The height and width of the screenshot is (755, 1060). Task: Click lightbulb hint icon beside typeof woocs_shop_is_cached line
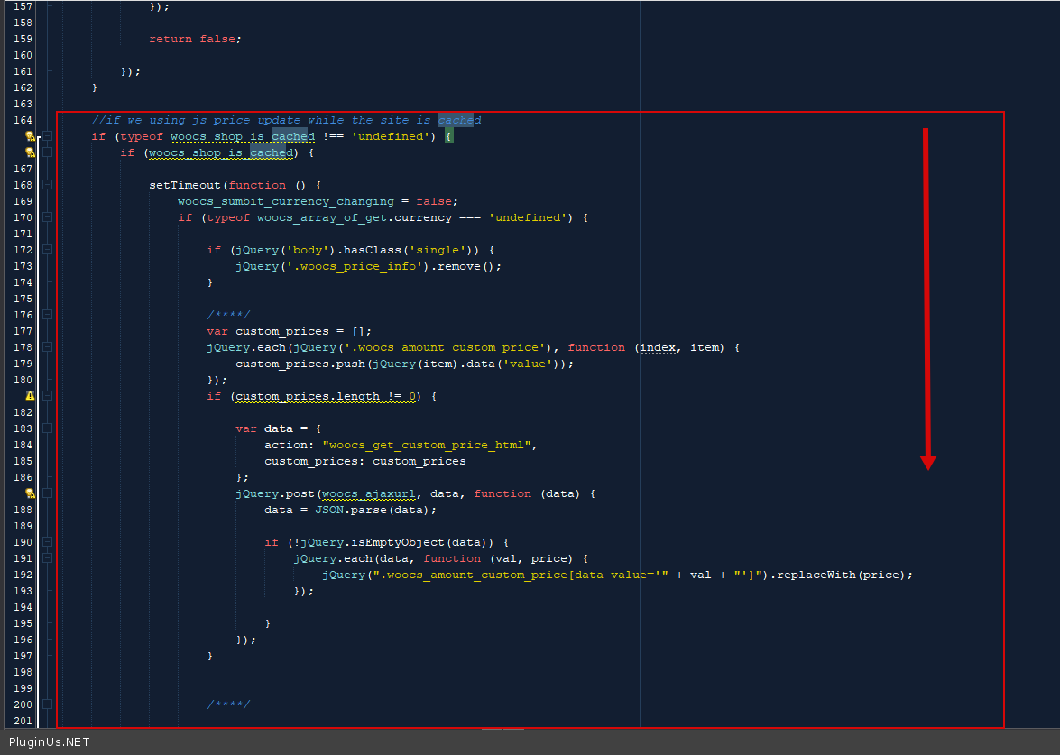30,136
